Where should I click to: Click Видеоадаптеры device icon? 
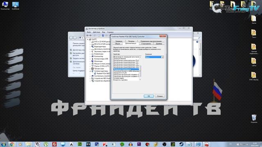93,47
